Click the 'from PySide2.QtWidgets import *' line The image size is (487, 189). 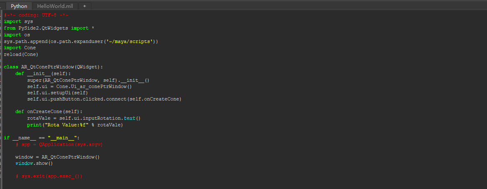pos(49,28)
